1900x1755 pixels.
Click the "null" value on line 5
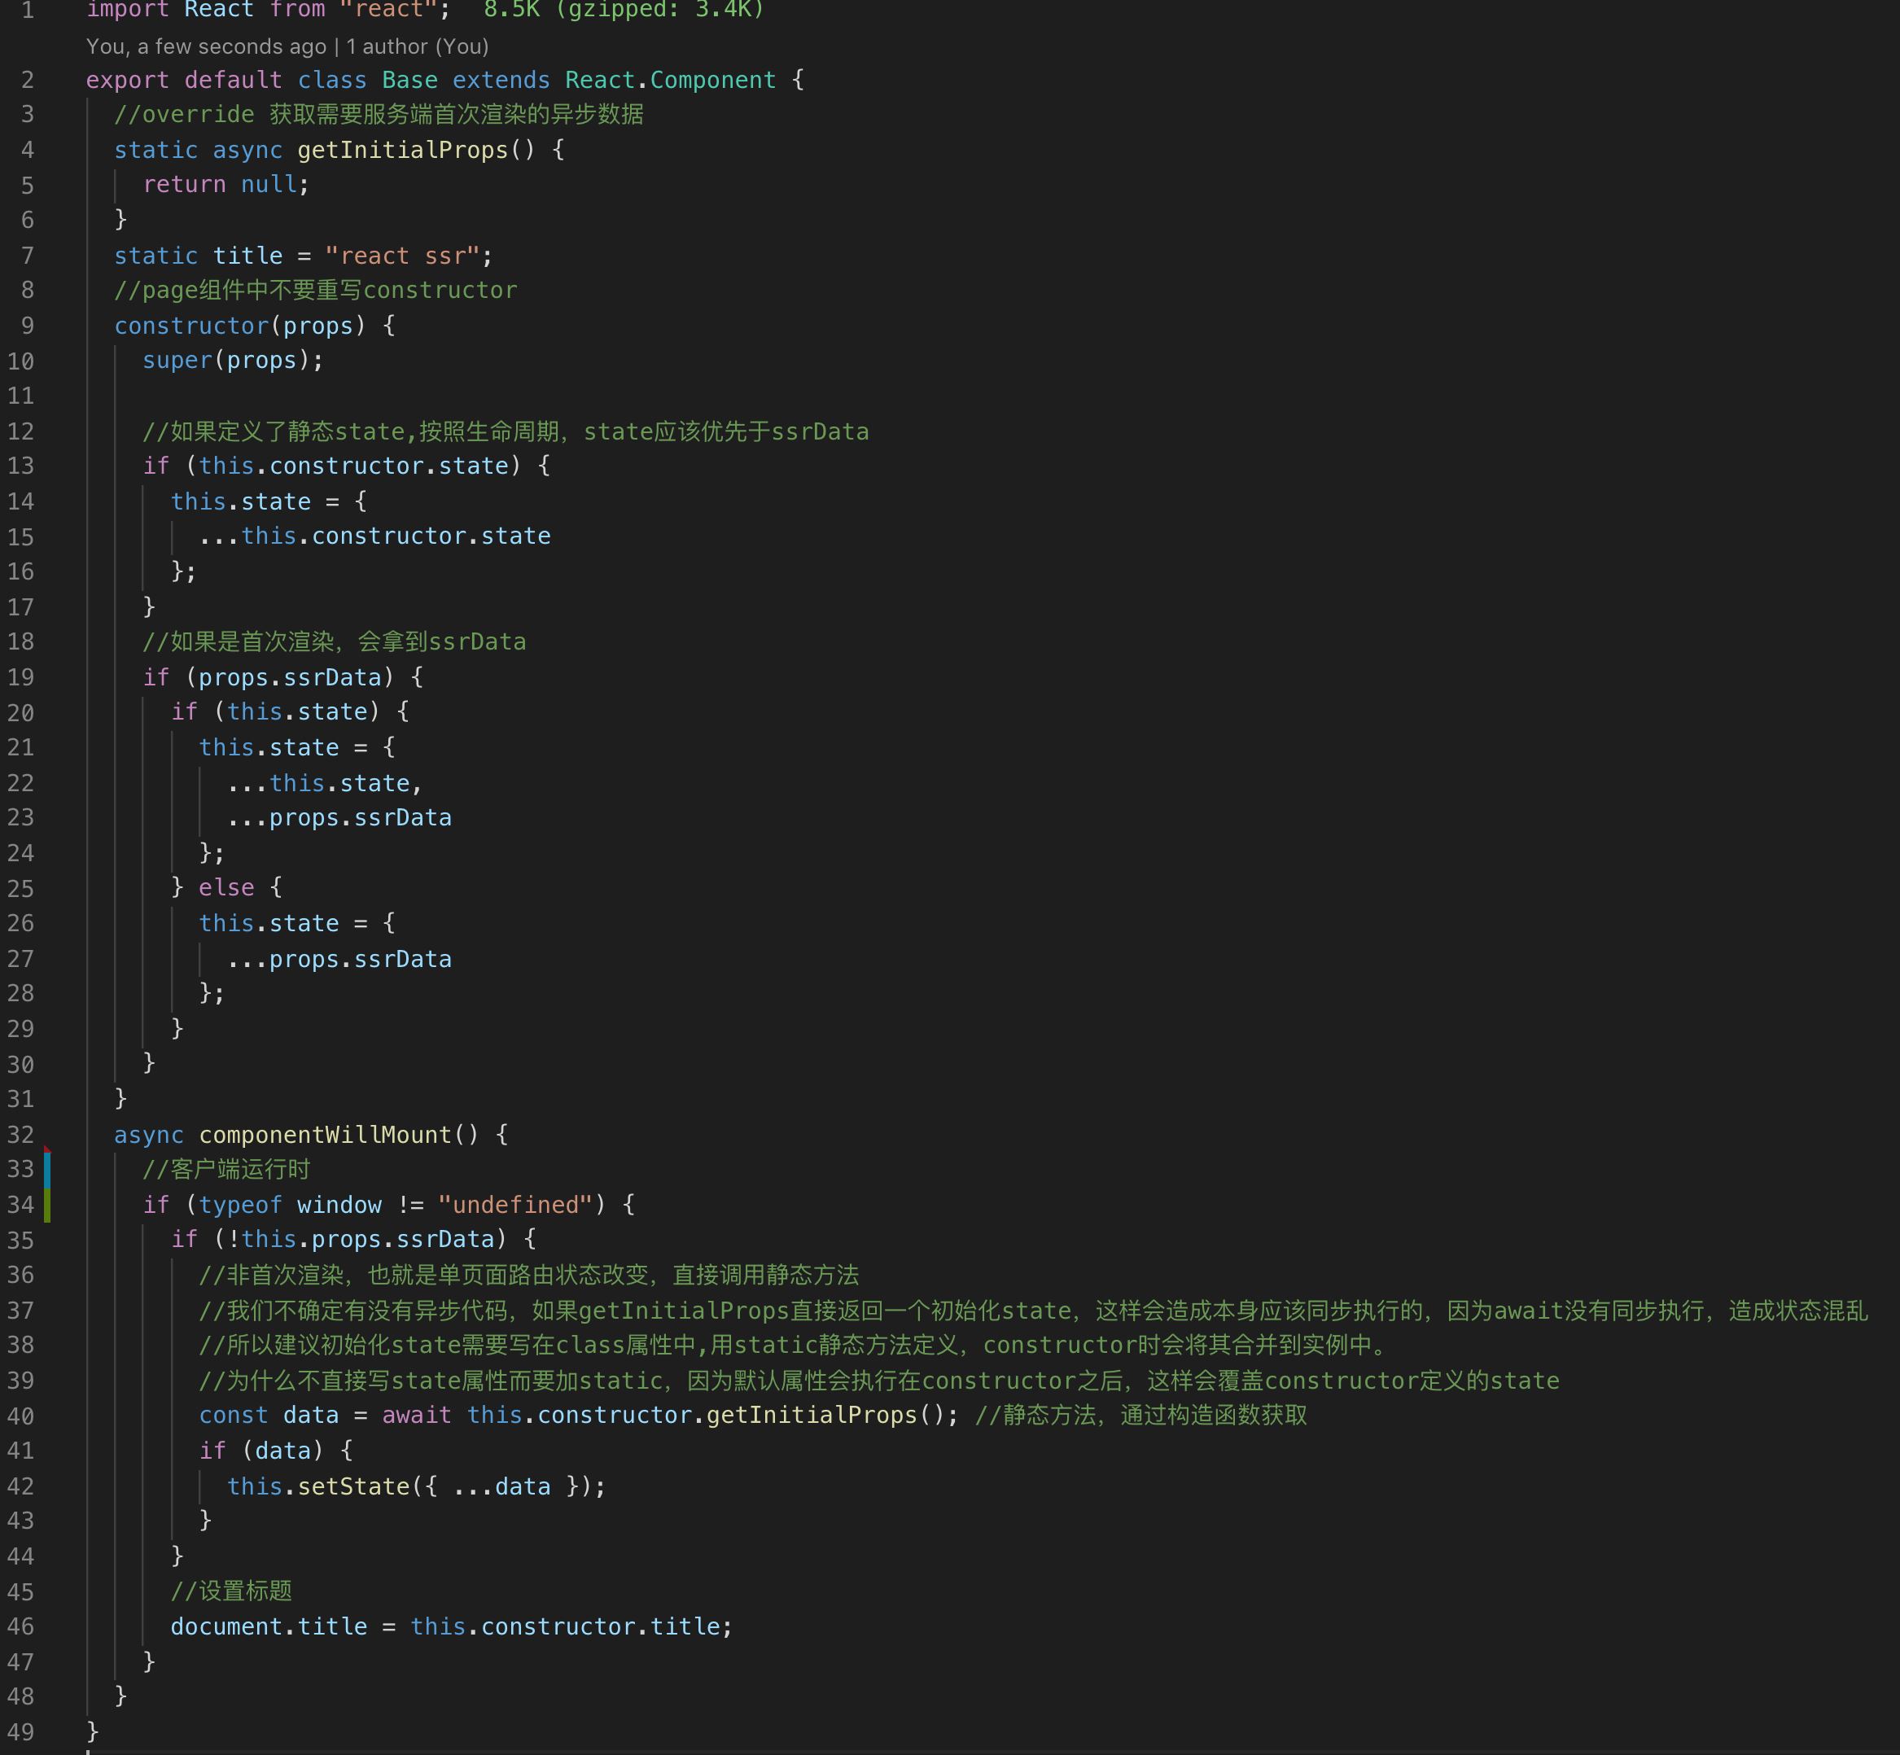click(x=269, y=184)
